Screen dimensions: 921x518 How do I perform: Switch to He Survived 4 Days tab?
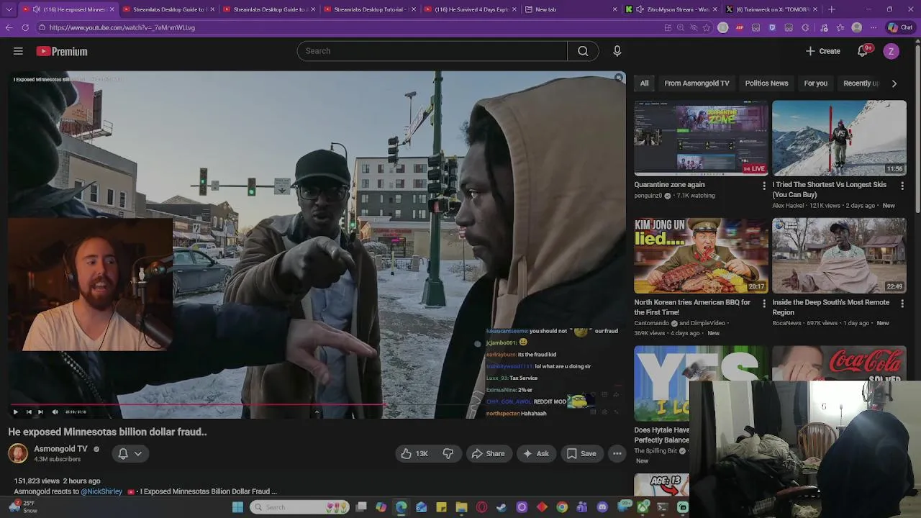469,9
